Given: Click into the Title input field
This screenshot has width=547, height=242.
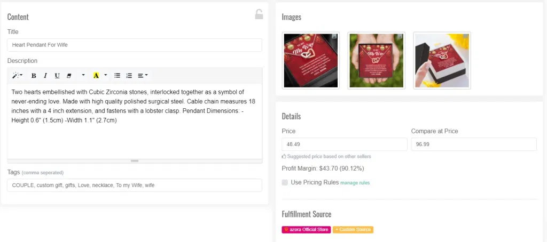Looking at the screenshot, I should pos(135,45).
